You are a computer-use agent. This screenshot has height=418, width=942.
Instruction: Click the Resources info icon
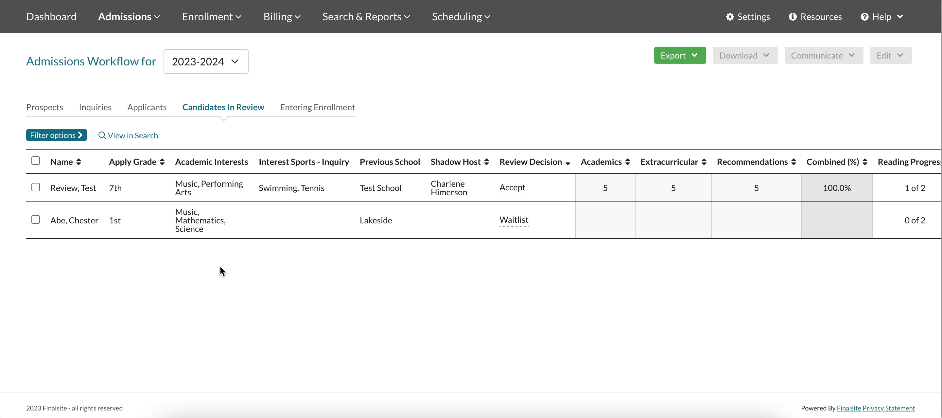pyautogui.click(x=793, y=17)
